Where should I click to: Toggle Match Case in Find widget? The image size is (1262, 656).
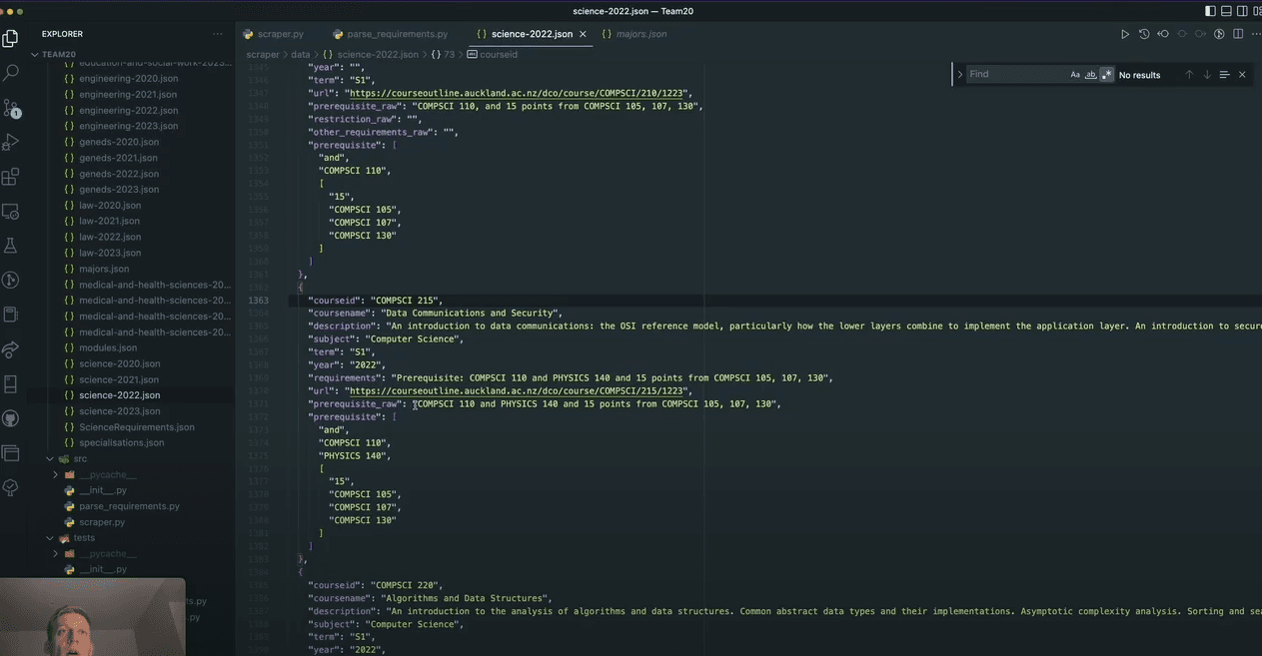point(1075,75)
